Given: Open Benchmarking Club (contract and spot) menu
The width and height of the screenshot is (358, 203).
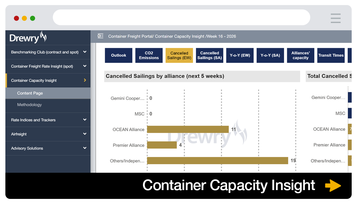Looking at the screenshot, I should (48, 52).
